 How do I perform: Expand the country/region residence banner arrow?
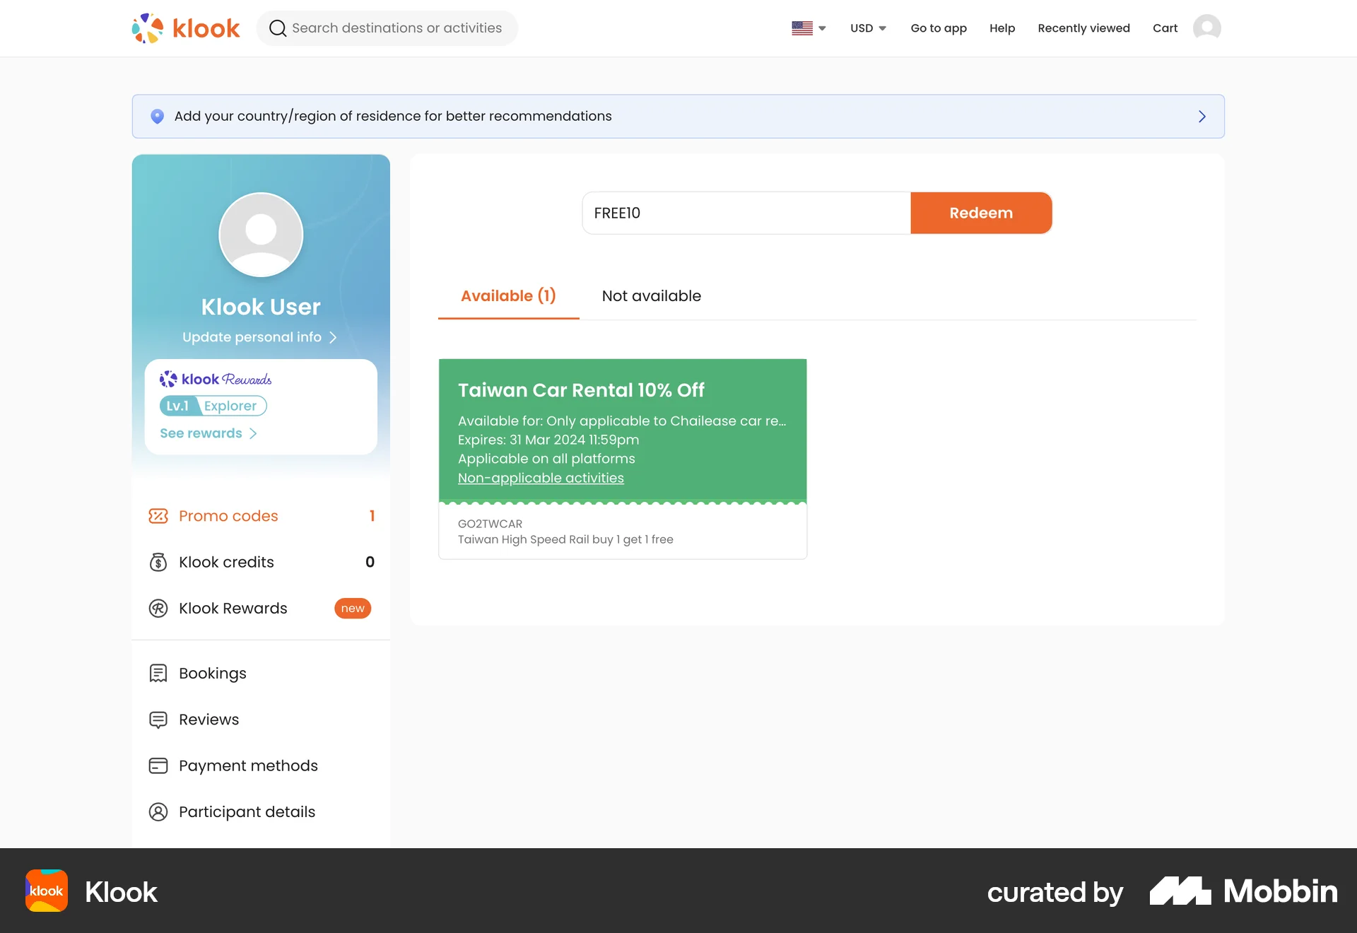[x=1202, y=117]
